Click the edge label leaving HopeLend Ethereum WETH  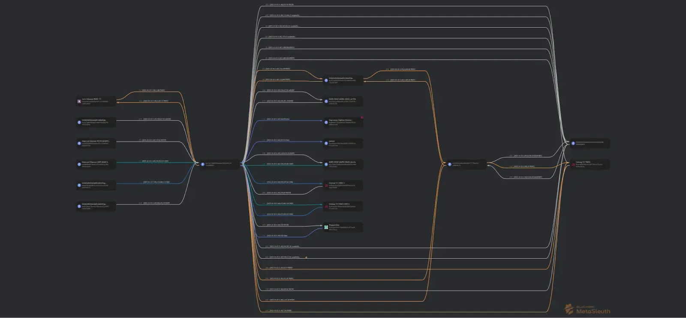point(153,140)
